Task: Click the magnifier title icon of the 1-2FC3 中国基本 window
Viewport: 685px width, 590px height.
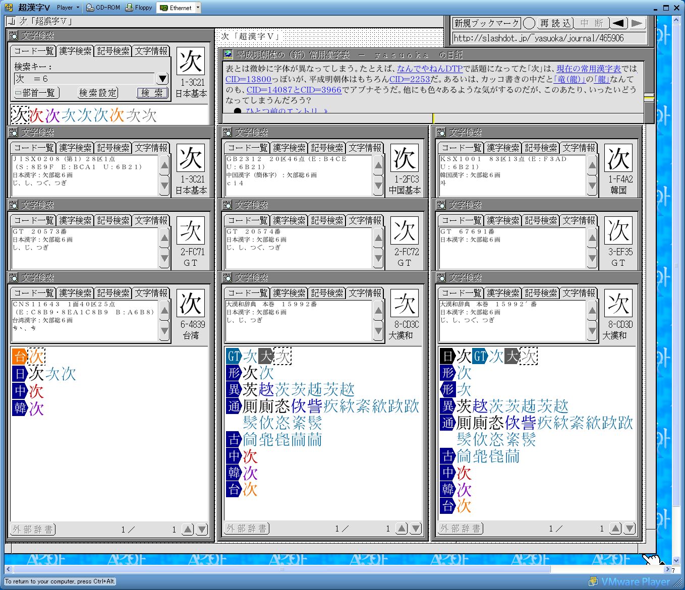Action: coord(227,132)
